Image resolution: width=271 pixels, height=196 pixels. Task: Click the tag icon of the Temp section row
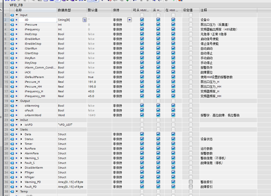[x=12, y=191]
